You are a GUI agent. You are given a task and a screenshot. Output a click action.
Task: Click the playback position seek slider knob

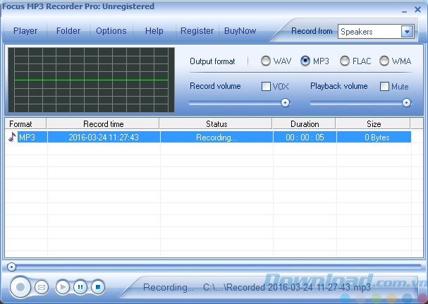tap(11, 267)
